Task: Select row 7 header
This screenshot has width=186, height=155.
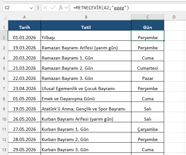Action: click(x=4, y=87)
